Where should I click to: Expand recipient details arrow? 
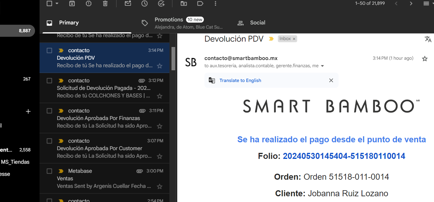tap(322, 66)
